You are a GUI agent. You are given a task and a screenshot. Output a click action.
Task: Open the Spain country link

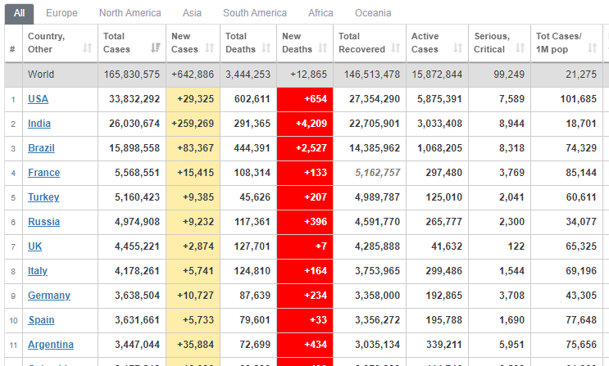pyautogui.click(x=41, y=320)
